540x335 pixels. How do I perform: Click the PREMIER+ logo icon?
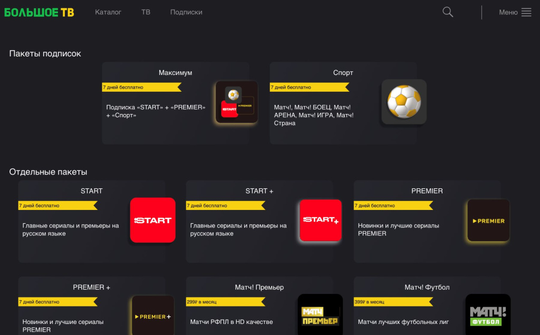[152, 316]
